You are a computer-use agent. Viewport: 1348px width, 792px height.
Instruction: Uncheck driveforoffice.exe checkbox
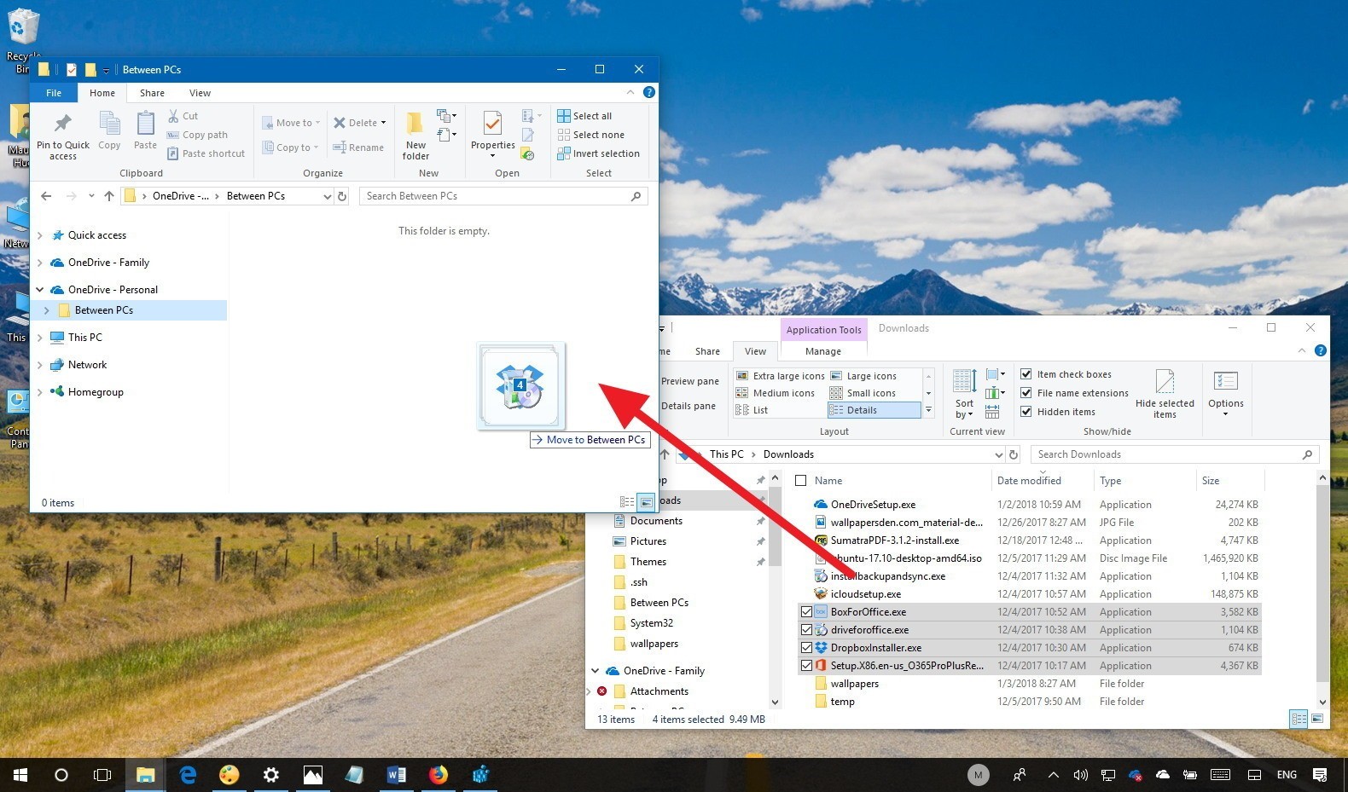click(x=806, y=629)
